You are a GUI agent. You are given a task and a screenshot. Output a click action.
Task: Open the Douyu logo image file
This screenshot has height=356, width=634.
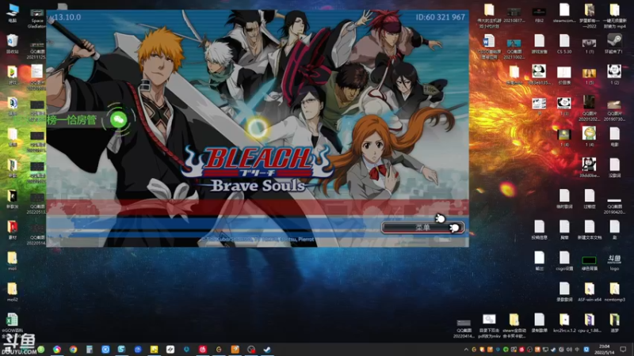click(614, 262)
